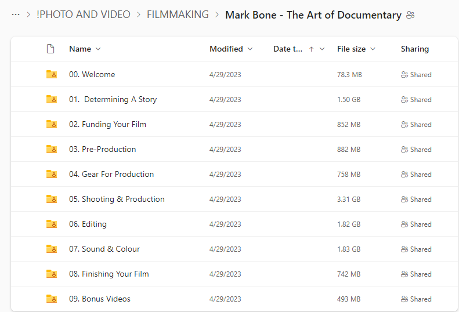The height and width of the screenshot is (312, 459).
Task: Open the Date t... column chevron menu
Action: [x=322, y=49]
